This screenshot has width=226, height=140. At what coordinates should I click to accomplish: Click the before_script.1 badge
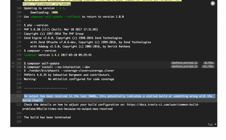pos(184,63)
